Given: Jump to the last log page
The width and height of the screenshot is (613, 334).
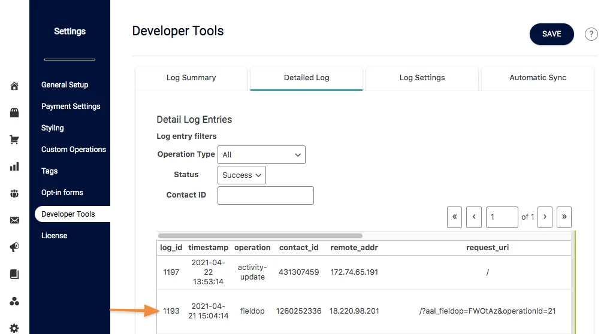Looking at the screenshot, I should click(564, 217).
